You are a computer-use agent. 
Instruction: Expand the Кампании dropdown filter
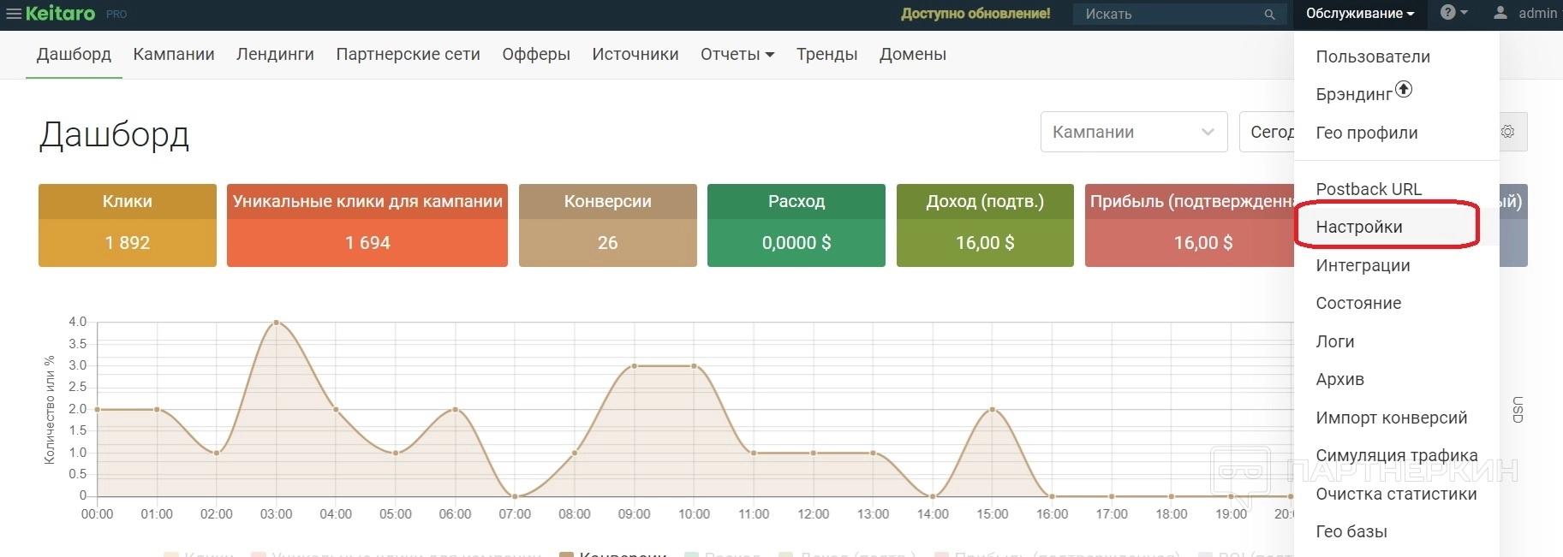click(1133, 132)
